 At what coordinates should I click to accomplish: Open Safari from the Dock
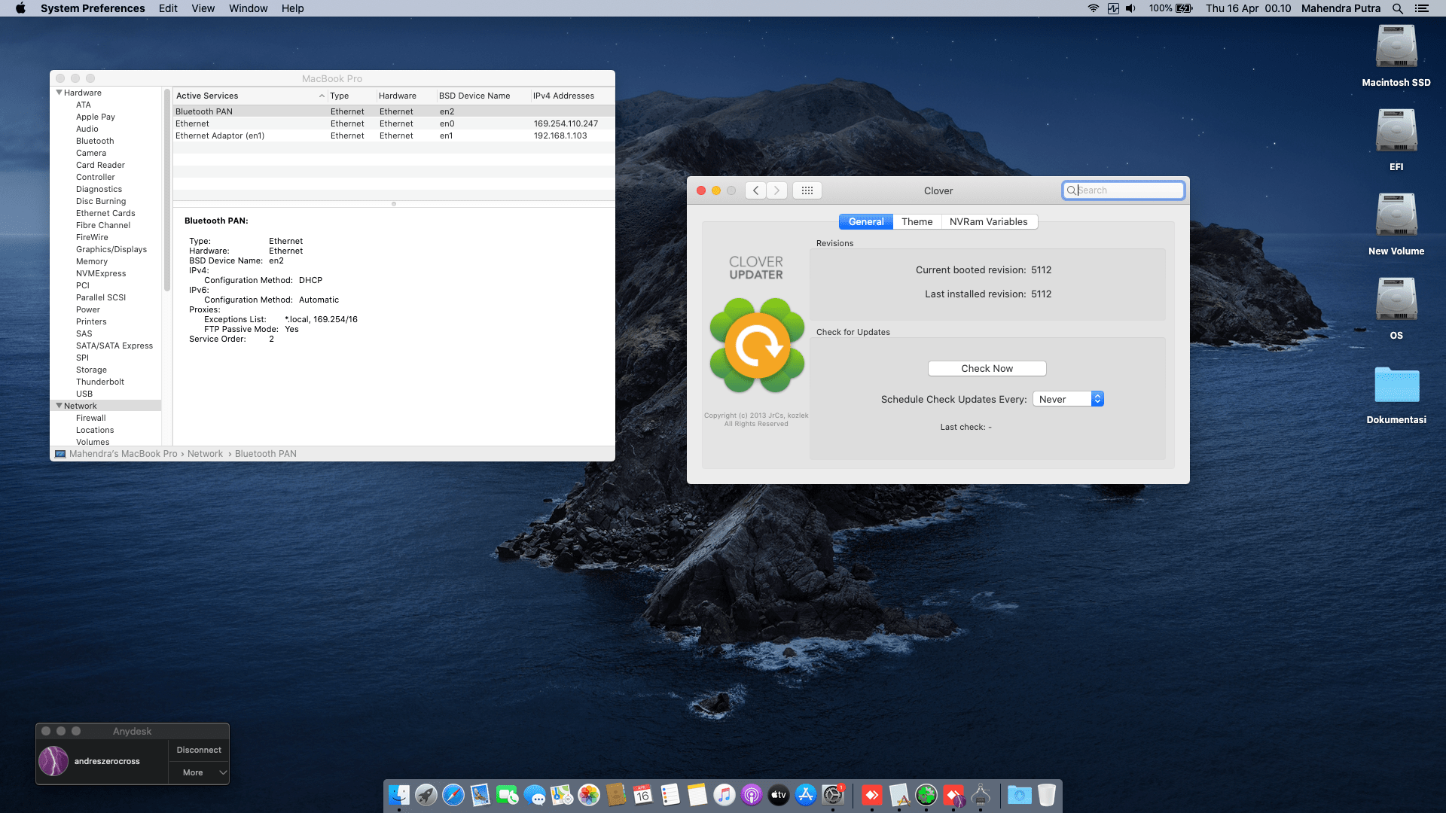click(x=453, y=795)
